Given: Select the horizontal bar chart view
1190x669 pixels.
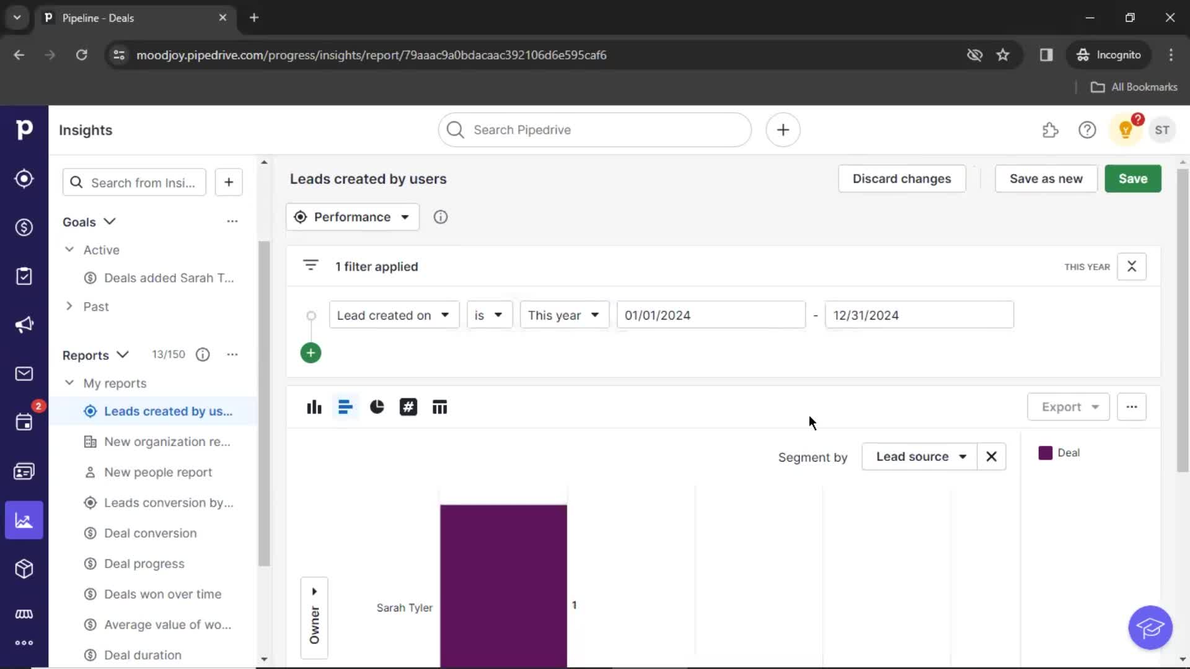Looking at the screenshot, I should pyautogui.click(x=345, y=407).
